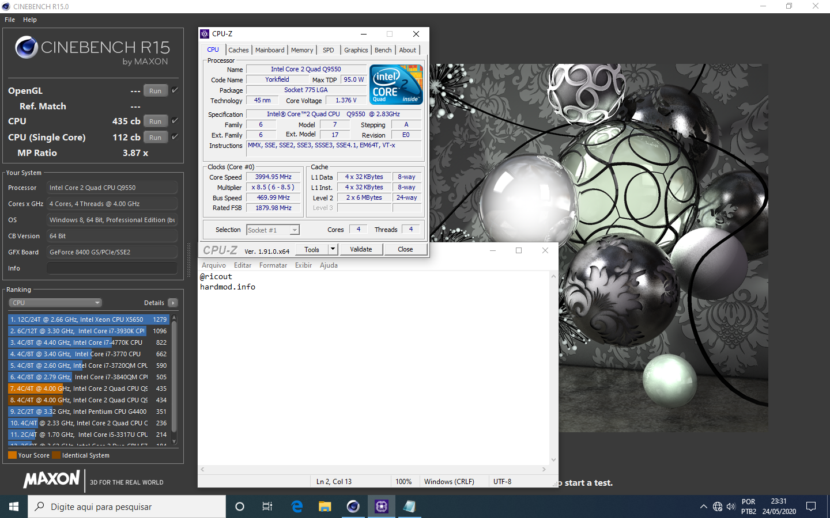
Task: Launch Microsoft Edge from the taskbar
Action: click(x=297, y=506)
